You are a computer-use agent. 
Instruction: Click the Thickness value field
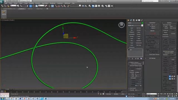pyautogui.click(x=137, y=72)
